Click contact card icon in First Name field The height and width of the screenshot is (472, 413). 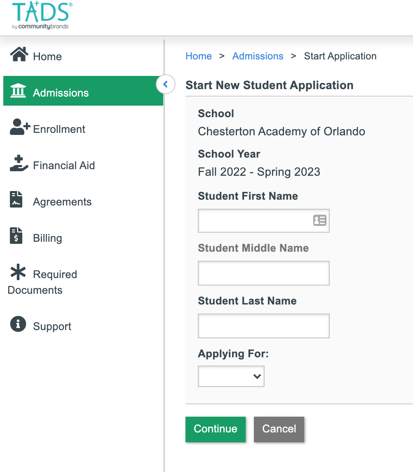[x=320, y=220]
